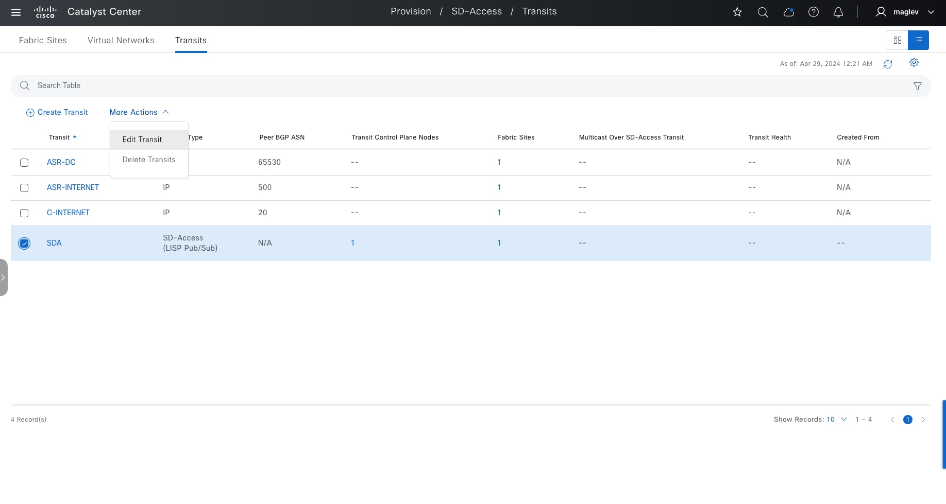Open global search magnifier icon
This screenshot has height=504, width=946.
tap(763, 12)
